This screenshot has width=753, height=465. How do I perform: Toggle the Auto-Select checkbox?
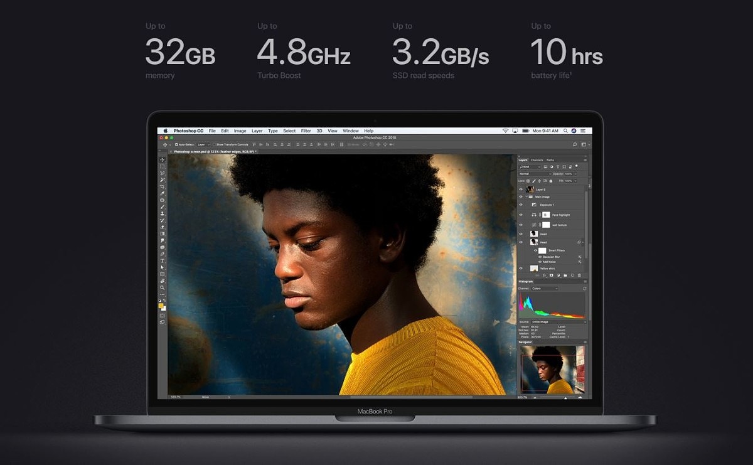176,144
